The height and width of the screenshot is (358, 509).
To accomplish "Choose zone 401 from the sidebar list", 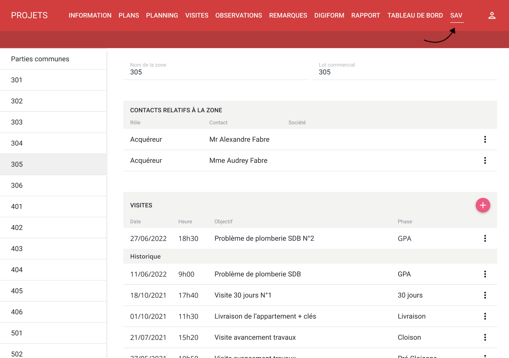I will pos(17,207).
